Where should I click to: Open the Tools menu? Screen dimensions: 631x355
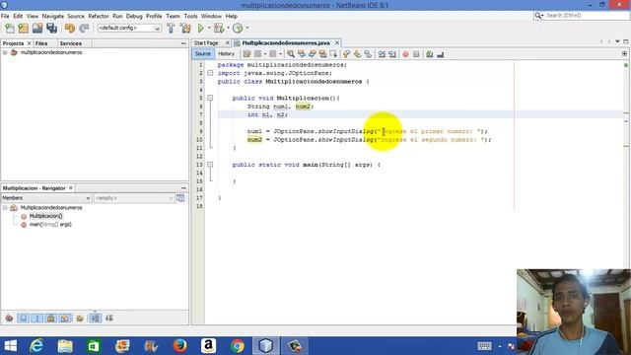[x=190, y=16]
